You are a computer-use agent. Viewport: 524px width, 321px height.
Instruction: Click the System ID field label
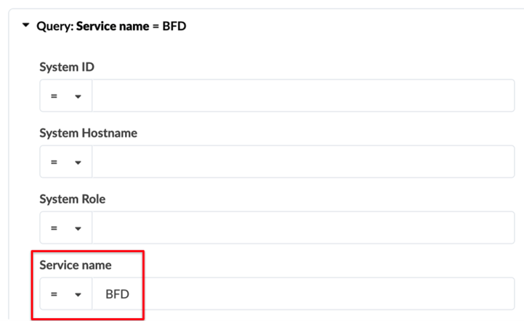[67, 67]
